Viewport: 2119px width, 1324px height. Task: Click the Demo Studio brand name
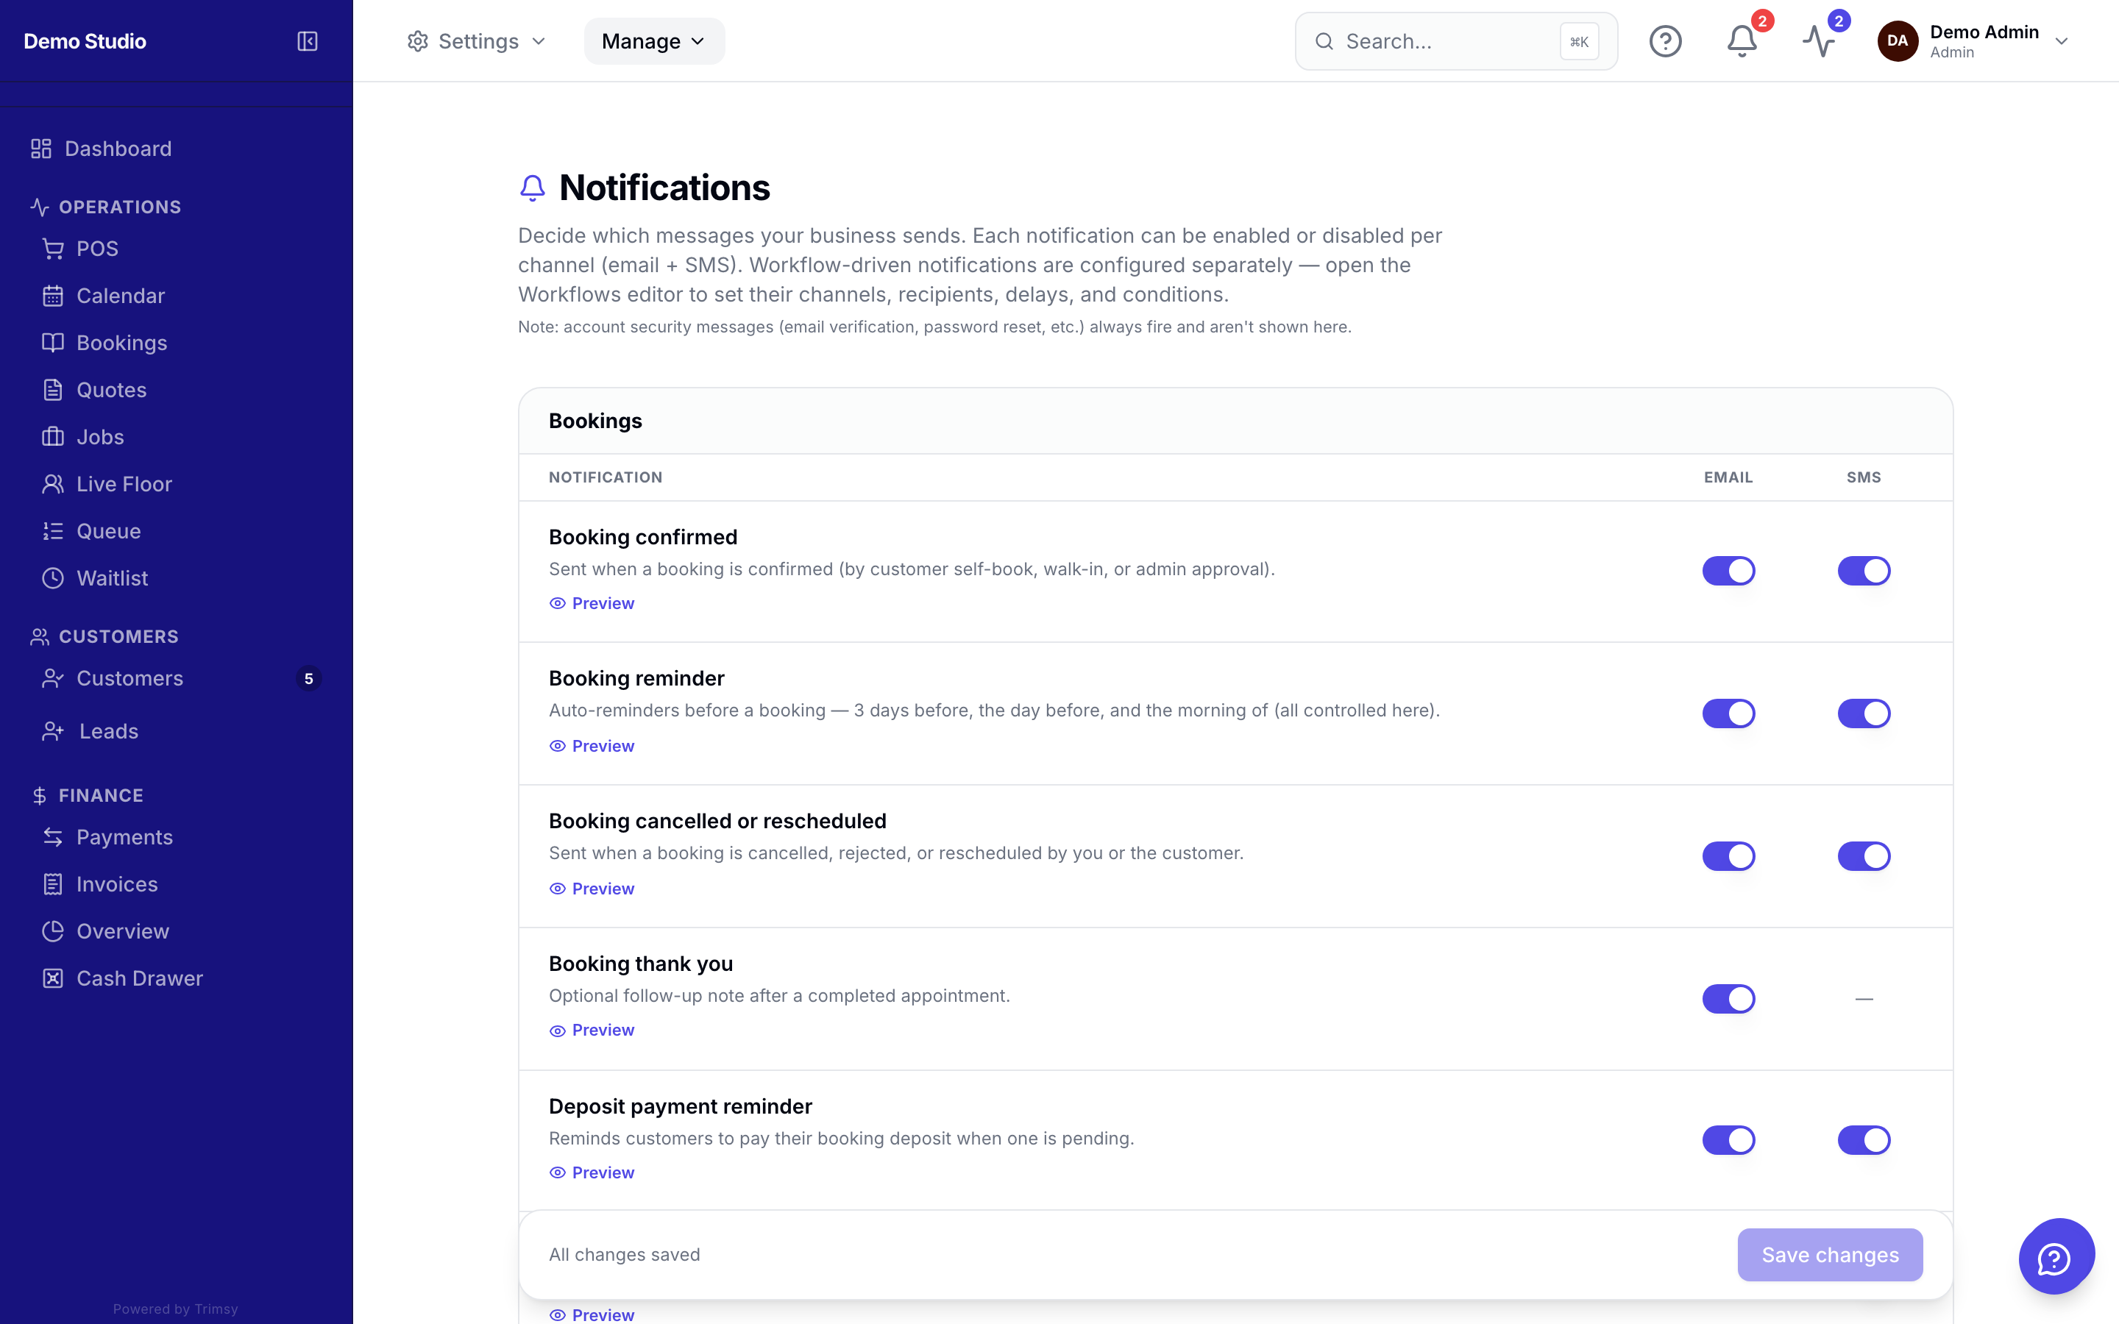85,41
